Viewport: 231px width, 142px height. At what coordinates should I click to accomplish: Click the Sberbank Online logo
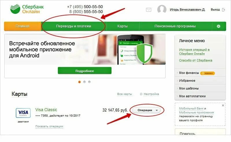(27, 9)
